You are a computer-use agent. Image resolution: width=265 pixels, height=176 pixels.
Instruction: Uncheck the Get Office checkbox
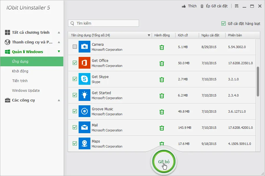click(x=75, y=63)
